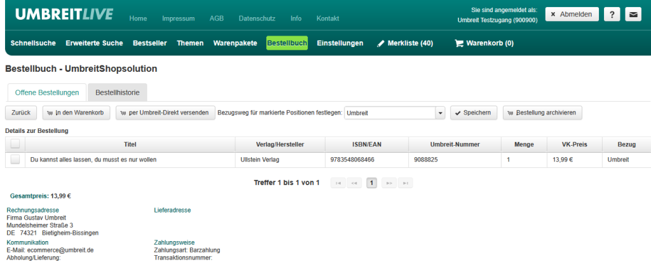Click the Speichern button
Image resolution: width=651 pixels, height=278 pixels.
(x=474, y=113)
